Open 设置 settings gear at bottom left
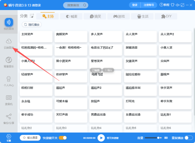This screenshot has height=143, width=195. (9, 138)
